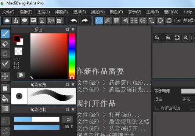Click the white background color swatch
195x136 pixels.
(22, 43)
